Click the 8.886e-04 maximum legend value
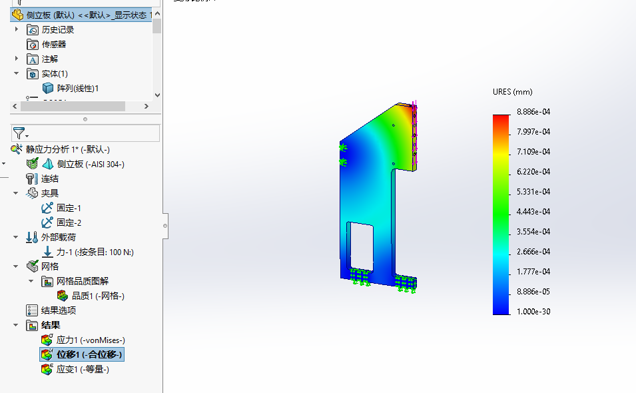 pos(533,111)
